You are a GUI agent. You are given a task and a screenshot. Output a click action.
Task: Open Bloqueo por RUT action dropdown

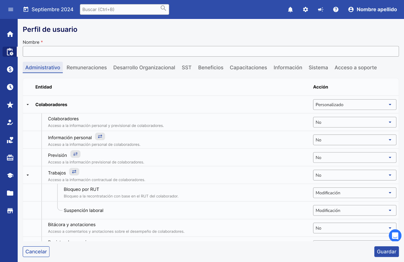coord(355,193)
